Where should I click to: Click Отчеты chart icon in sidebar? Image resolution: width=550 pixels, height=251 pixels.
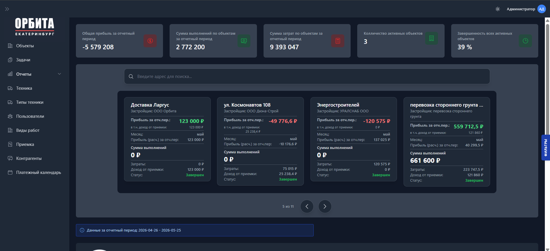[x=10, y=74]
